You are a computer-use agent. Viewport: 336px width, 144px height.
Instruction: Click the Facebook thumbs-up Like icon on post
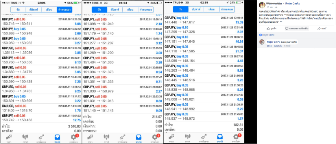(268, 29)
